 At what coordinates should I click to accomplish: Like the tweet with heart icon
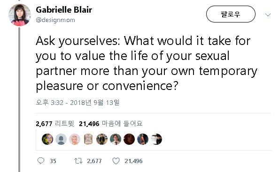click(x=116, y=161)
